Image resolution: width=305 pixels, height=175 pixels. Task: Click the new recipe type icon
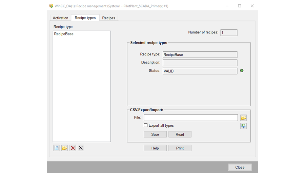point(56,148)
